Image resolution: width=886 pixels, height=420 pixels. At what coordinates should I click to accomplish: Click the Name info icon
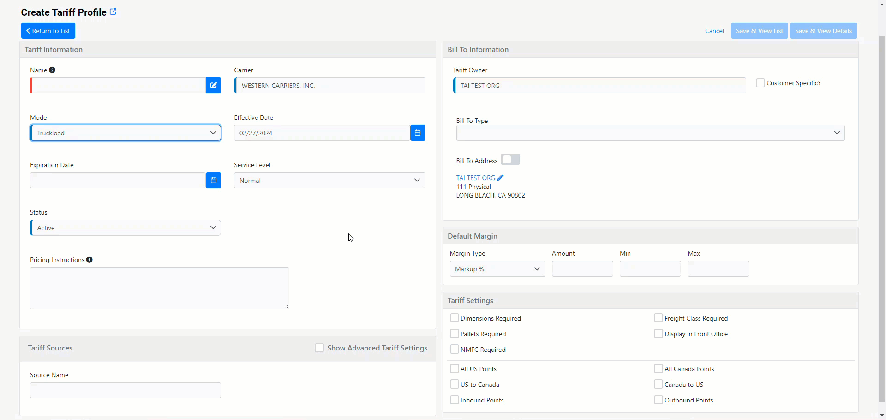click(x=52, y=70)
